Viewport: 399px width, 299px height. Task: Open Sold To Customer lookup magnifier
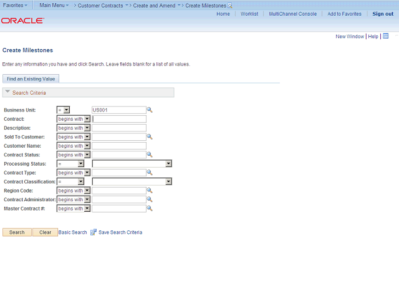click(150, 137)
